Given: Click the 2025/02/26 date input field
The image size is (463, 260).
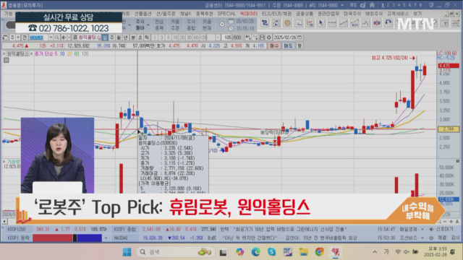Looking at the screenshot, I should pos(284,38).
